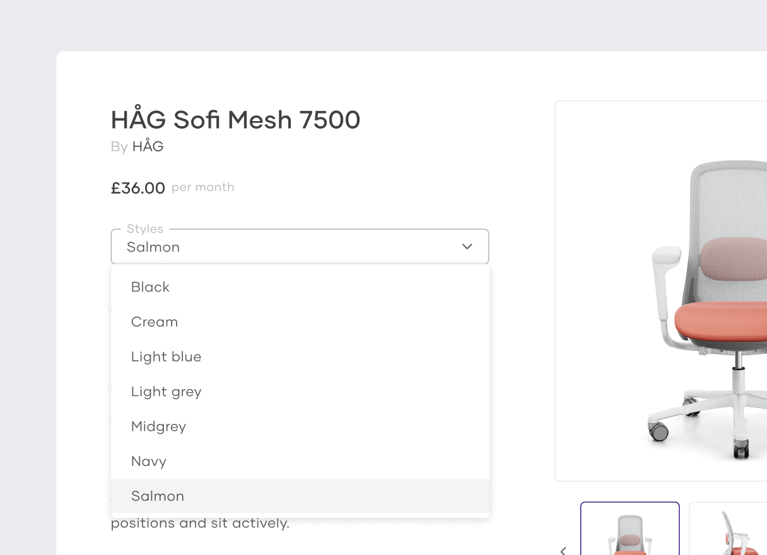Select Light grey in the dropdown list
The height and width of the screenshot is (555, 767).
[166, 392]
